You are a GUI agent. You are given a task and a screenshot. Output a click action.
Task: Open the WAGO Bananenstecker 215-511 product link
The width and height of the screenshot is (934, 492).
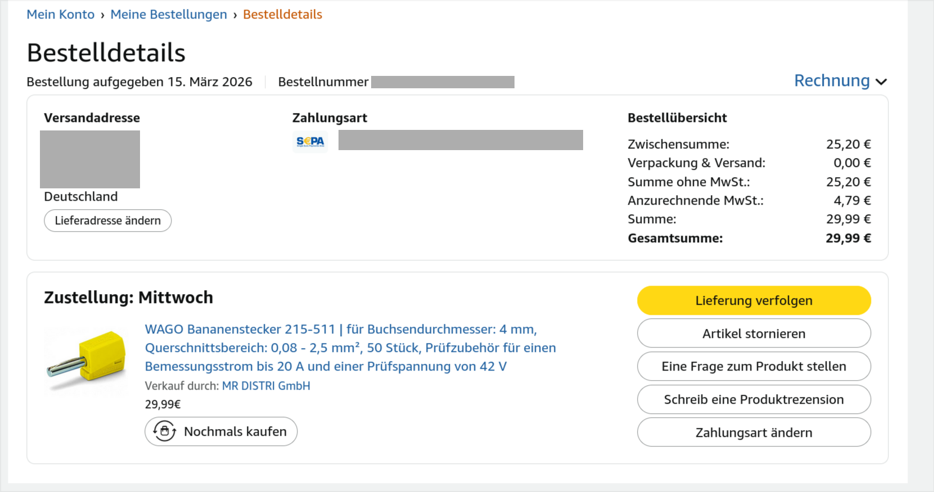[x=350, y=347]
